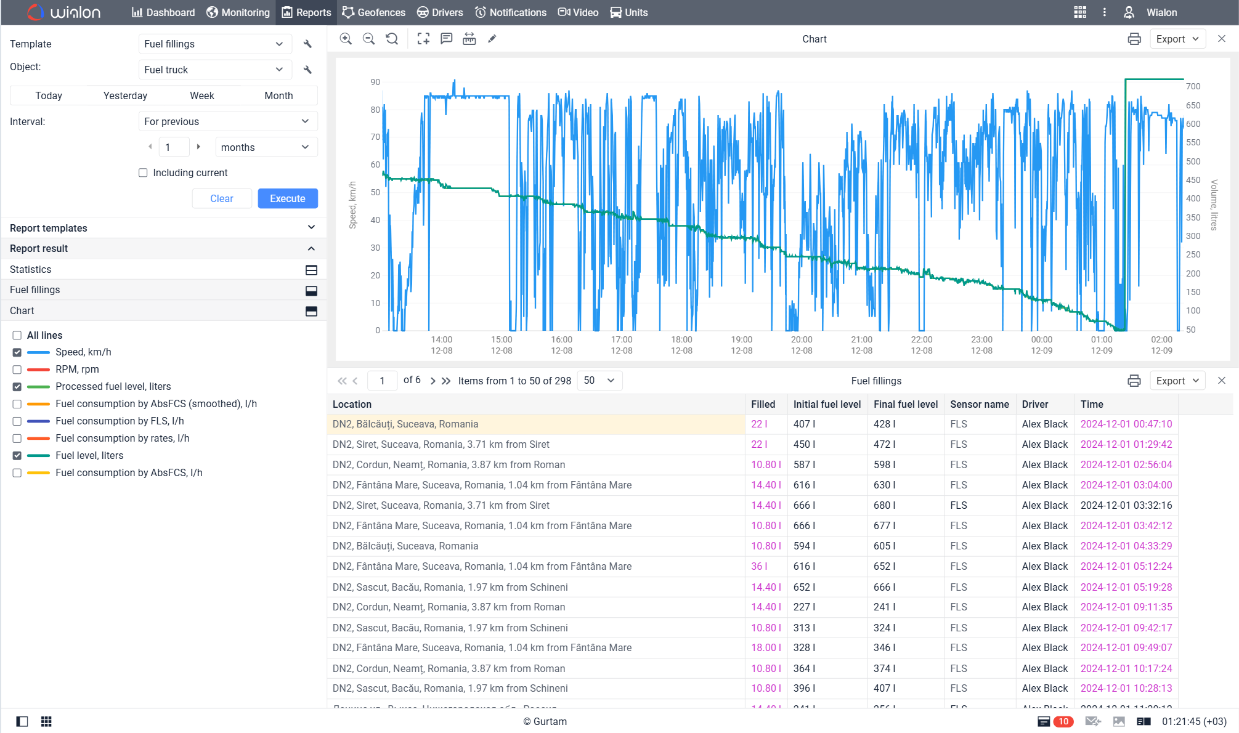Expand the Report templates section
This screenshot has height=733, width=1239.
[311, 228]
